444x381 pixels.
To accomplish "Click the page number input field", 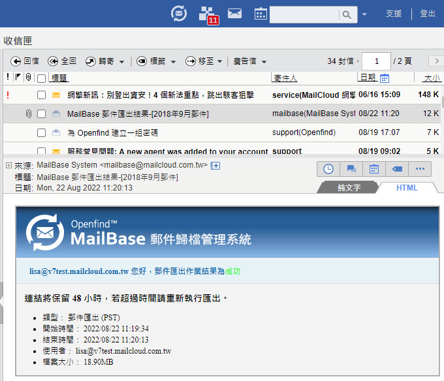I will (x=376, y=61).
